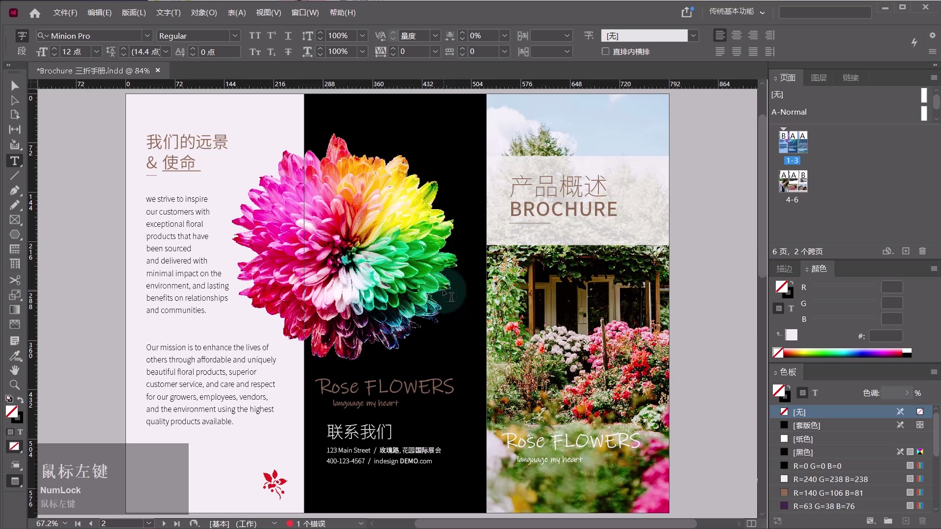941x529 pixels.
Task: Toggle formatting affects text button in Swatches
Action: point(815,393)
